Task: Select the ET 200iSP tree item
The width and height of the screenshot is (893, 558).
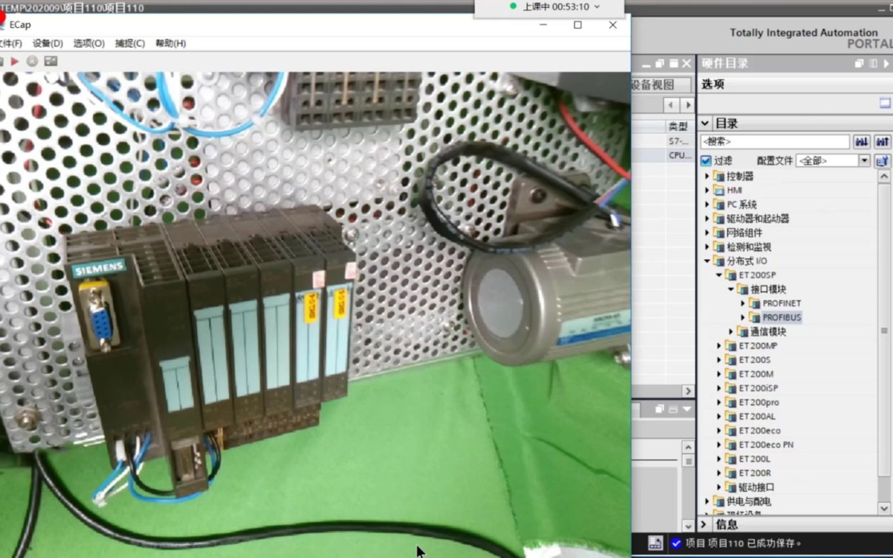Action: coord(758,388)
